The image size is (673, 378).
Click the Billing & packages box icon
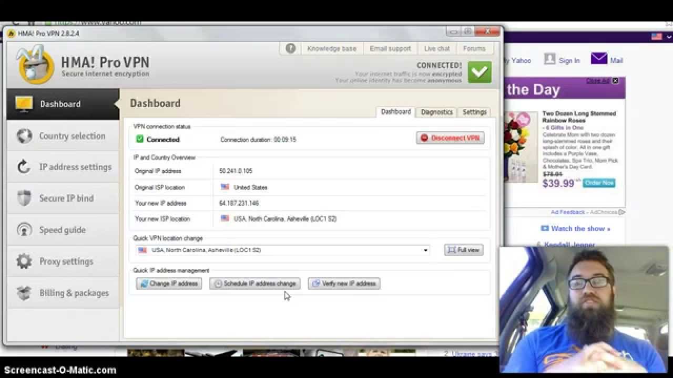24,293
